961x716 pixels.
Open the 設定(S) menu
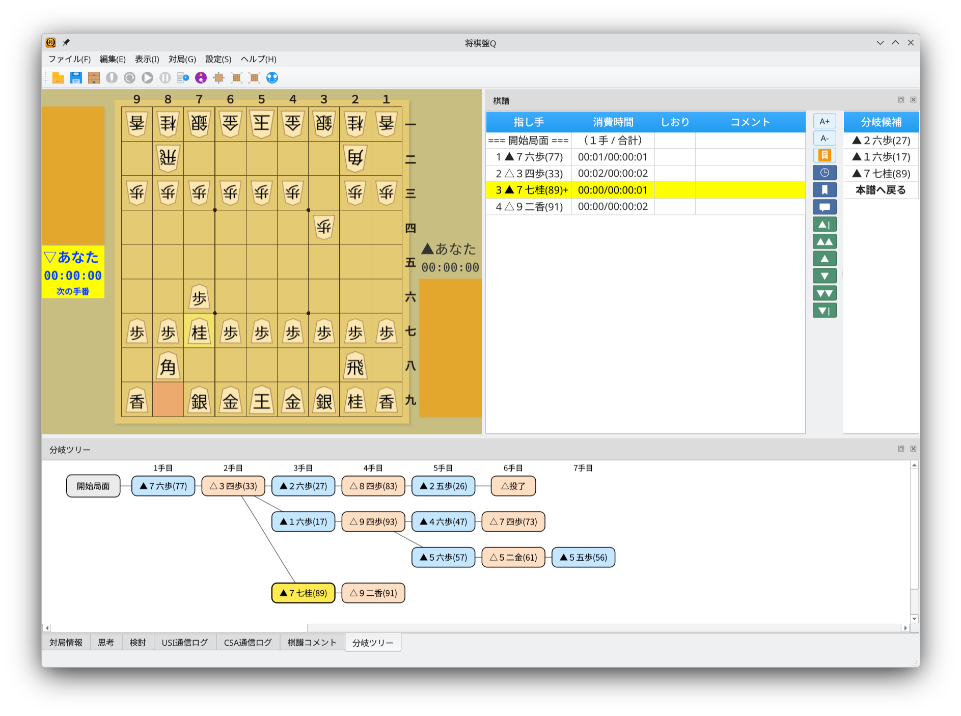point(218,59)
